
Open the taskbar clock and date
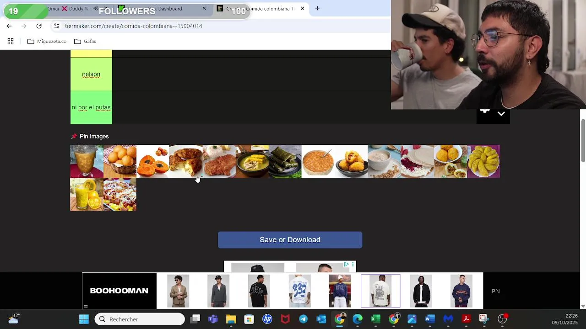(564, 319)
